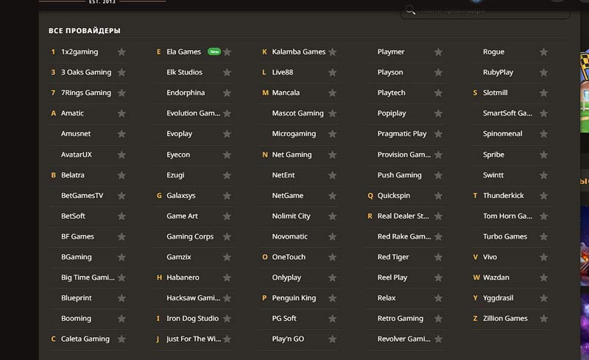Mark Pragmatic Play as favorite star
This screenshot has width=589, height=360.
click(438, 134)
